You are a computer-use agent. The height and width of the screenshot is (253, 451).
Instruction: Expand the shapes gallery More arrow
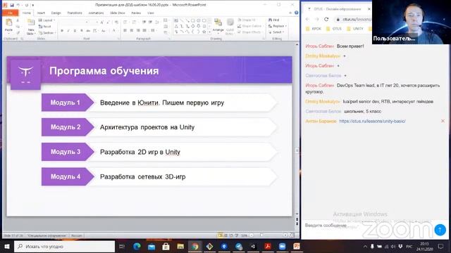pos(209,32)
